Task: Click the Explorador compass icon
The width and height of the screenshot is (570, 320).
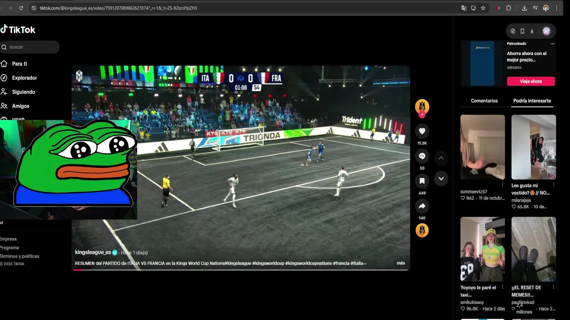Action: (4, 78)
